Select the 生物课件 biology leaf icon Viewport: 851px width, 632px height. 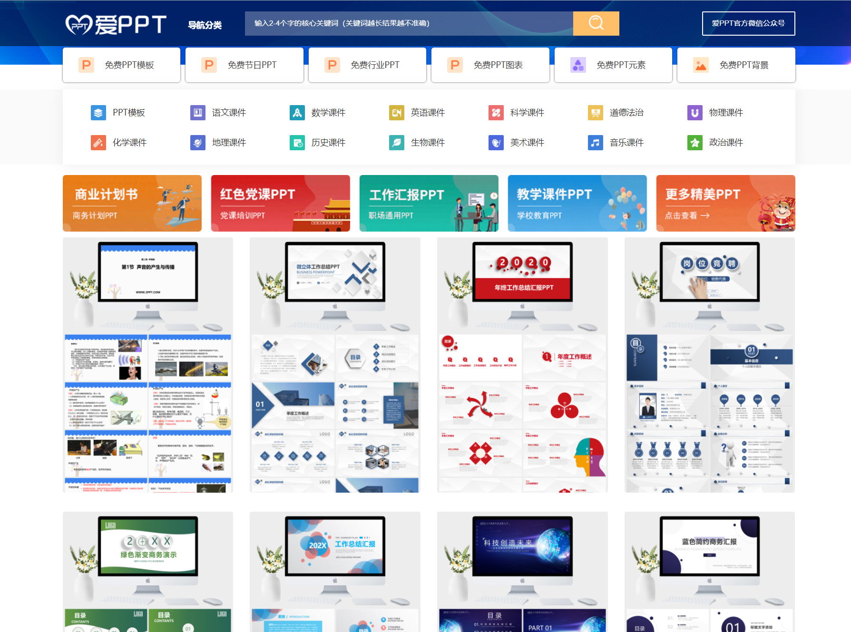pos(396,142)
